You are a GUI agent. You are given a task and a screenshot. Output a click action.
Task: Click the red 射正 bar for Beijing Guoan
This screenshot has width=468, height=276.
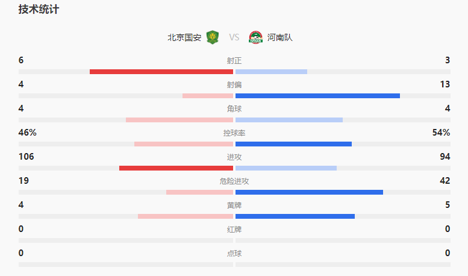(x=161, y=72)
